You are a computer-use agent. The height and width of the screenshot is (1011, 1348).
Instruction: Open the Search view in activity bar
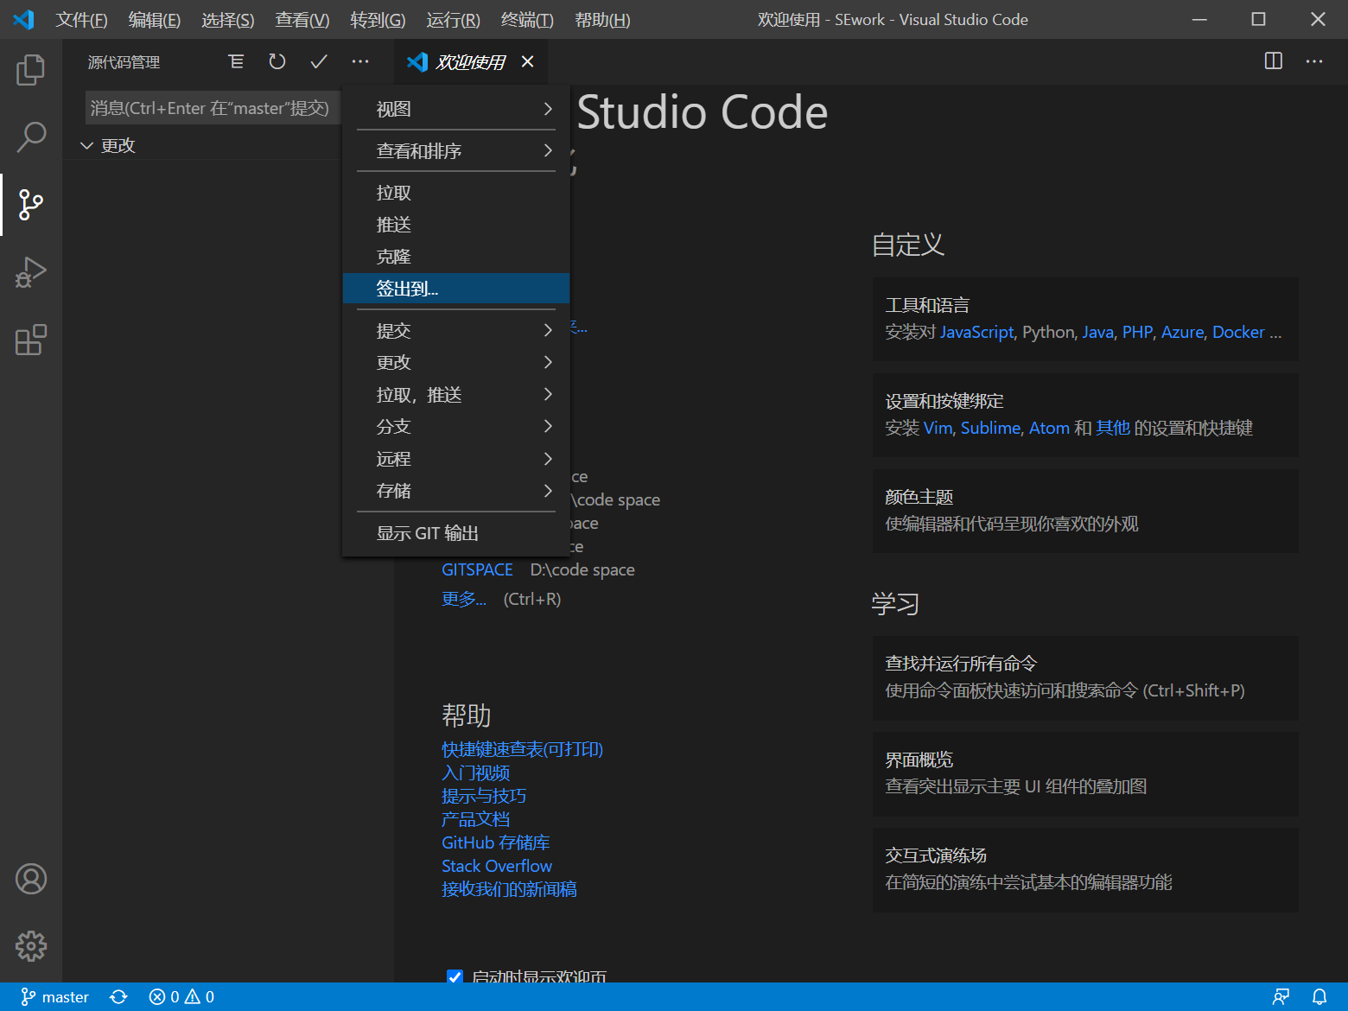31,137
